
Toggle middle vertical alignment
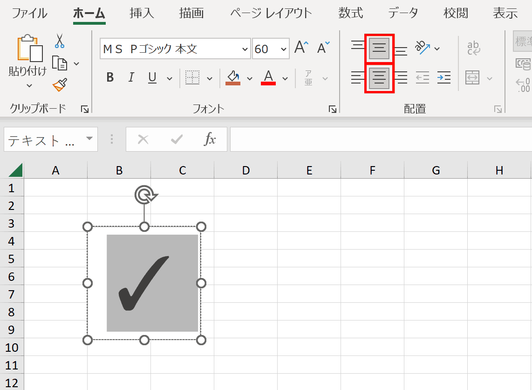[x=379, y=49]
